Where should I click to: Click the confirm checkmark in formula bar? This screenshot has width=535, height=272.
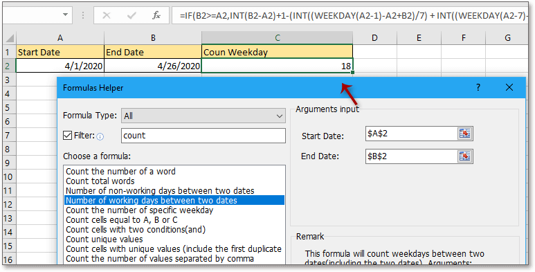point(132,15)
